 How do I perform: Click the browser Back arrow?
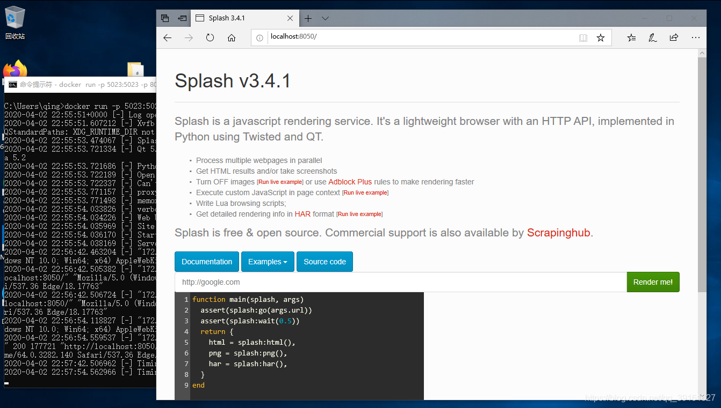point(167,38)
